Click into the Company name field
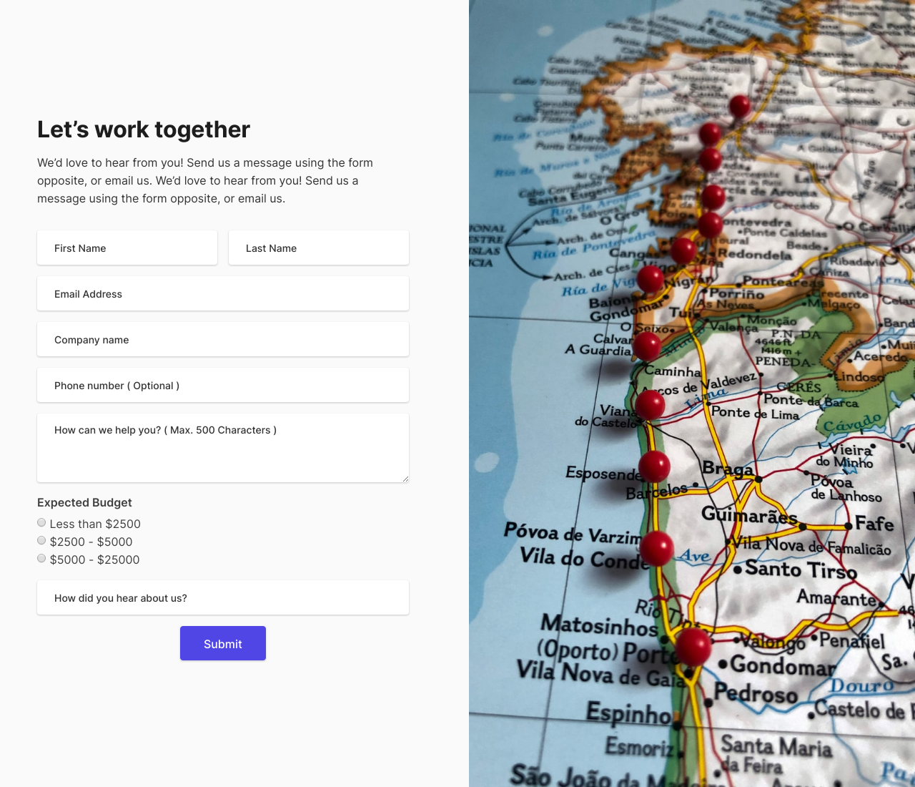Image resolution: width=915 pixels, height=787 pixels. pyautogui.click(x=223, y=339)
